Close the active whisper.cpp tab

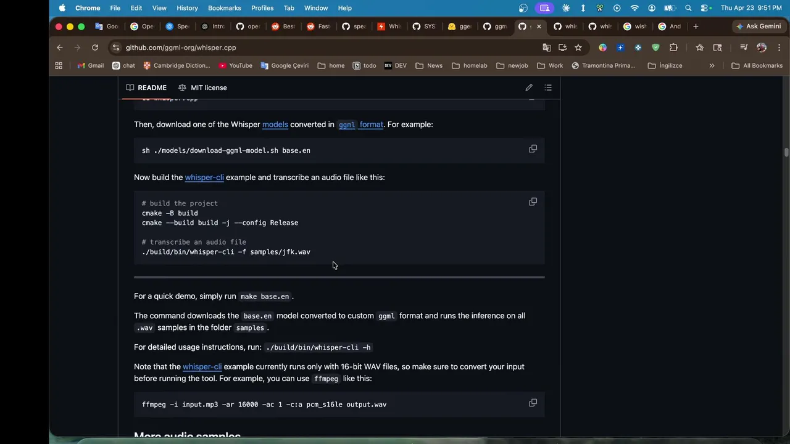[539, 27]
